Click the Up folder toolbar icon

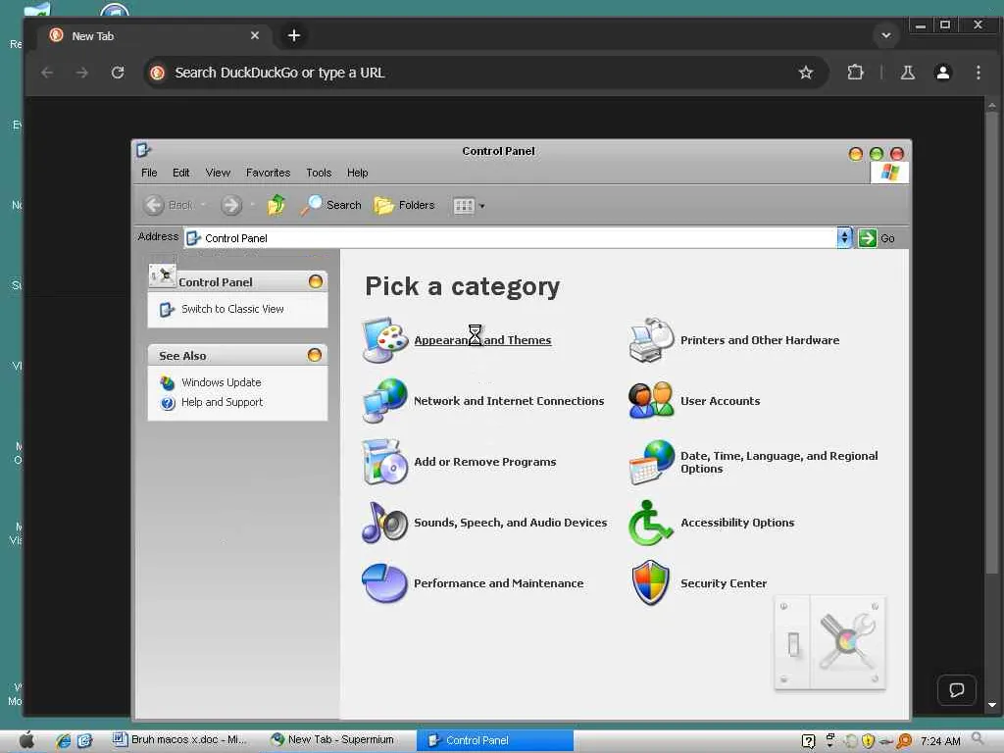pos(276,205)
